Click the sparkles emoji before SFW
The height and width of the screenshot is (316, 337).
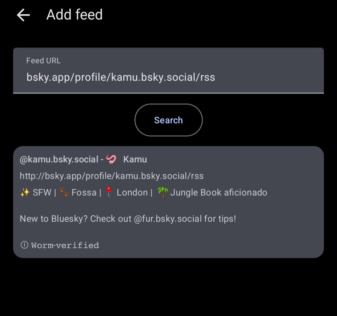click(x=25, y=193)
